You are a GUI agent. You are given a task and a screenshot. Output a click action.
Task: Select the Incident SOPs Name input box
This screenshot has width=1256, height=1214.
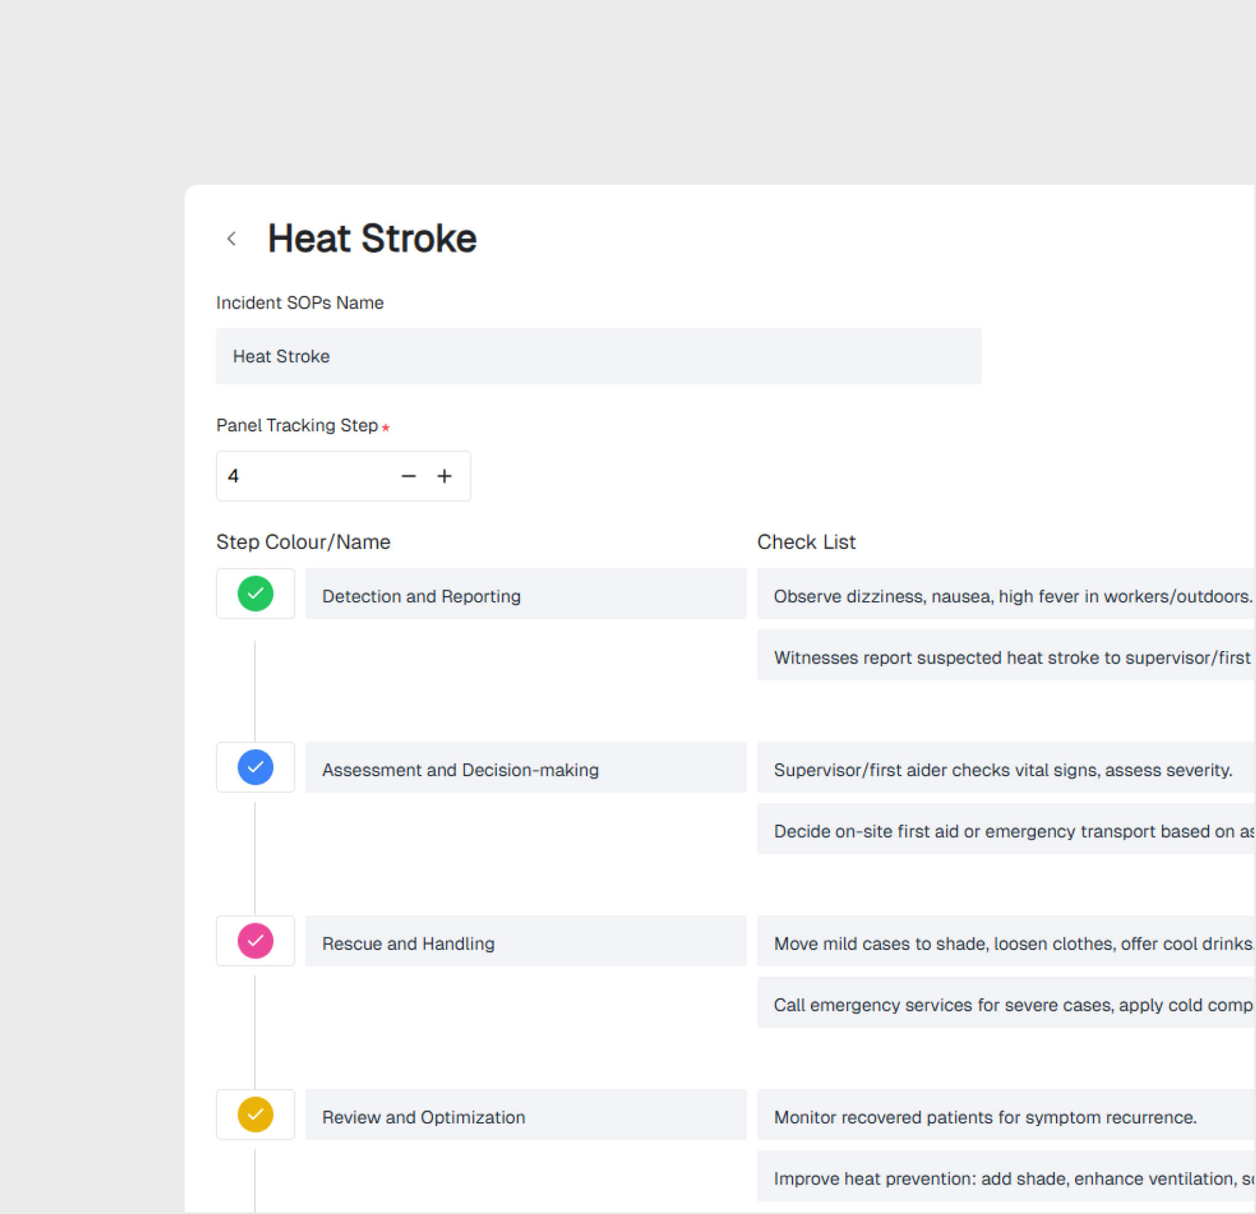(x=598, y=357)
